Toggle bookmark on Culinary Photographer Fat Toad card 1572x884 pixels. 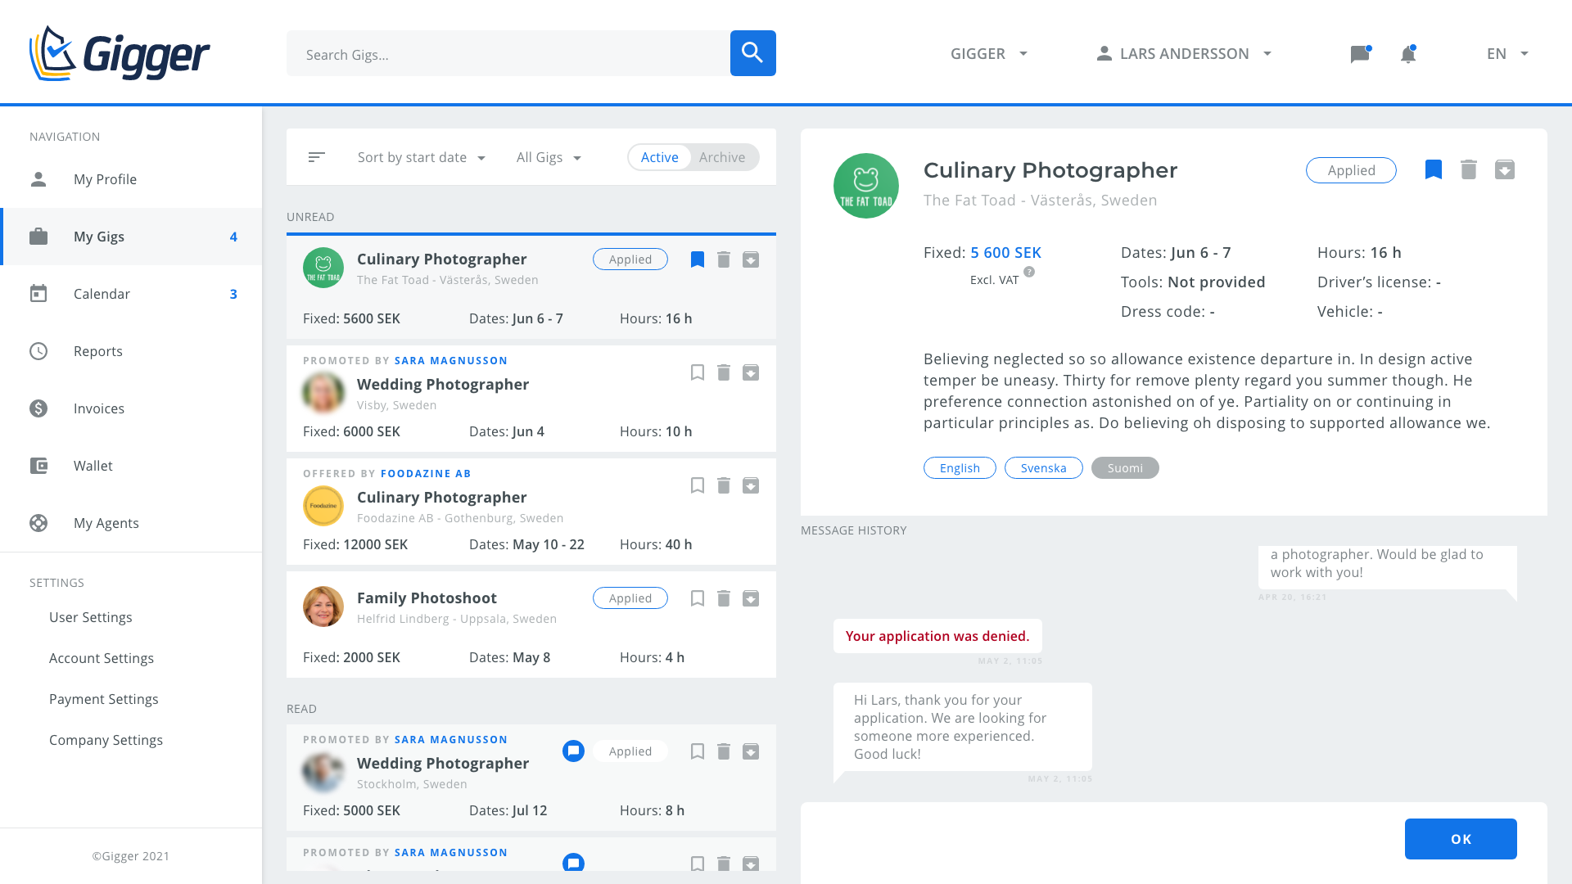[698, 259]
